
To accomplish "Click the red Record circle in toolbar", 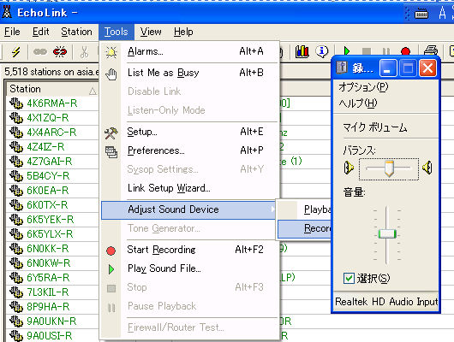I will [405, 51].
